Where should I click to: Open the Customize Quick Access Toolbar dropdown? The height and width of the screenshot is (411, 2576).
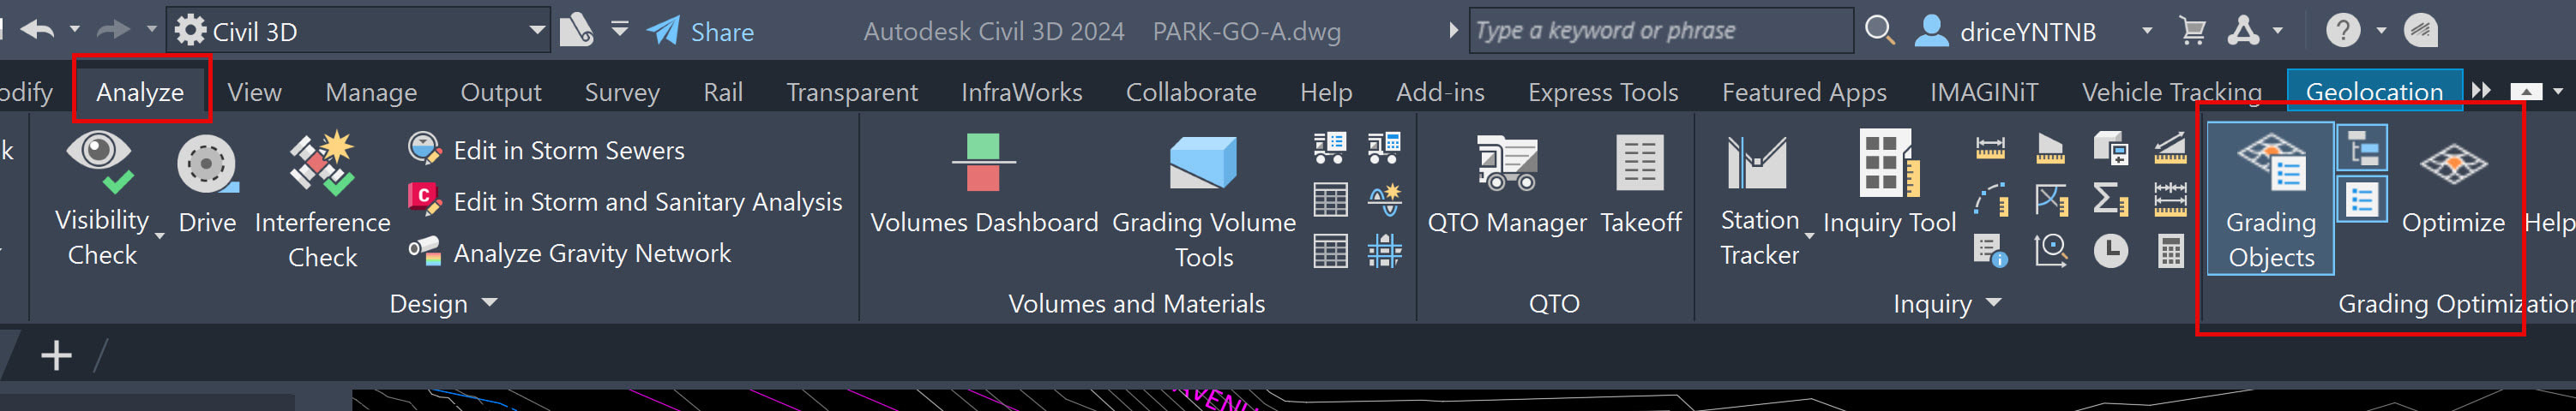coord(620,29)
